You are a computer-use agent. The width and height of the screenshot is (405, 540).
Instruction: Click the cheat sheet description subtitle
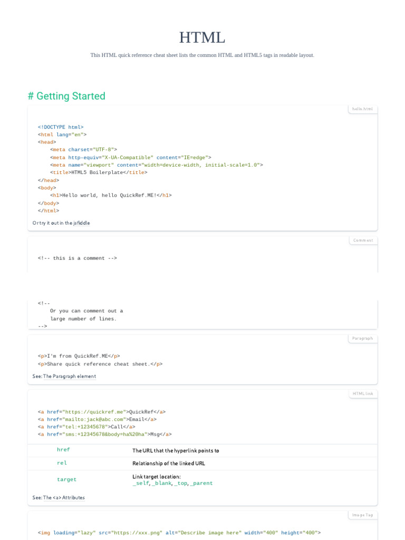click(x=202, y=55)
